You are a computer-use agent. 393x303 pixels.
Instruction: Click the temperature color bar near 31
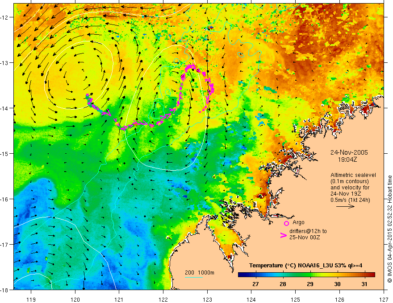[x=365, y=275]
